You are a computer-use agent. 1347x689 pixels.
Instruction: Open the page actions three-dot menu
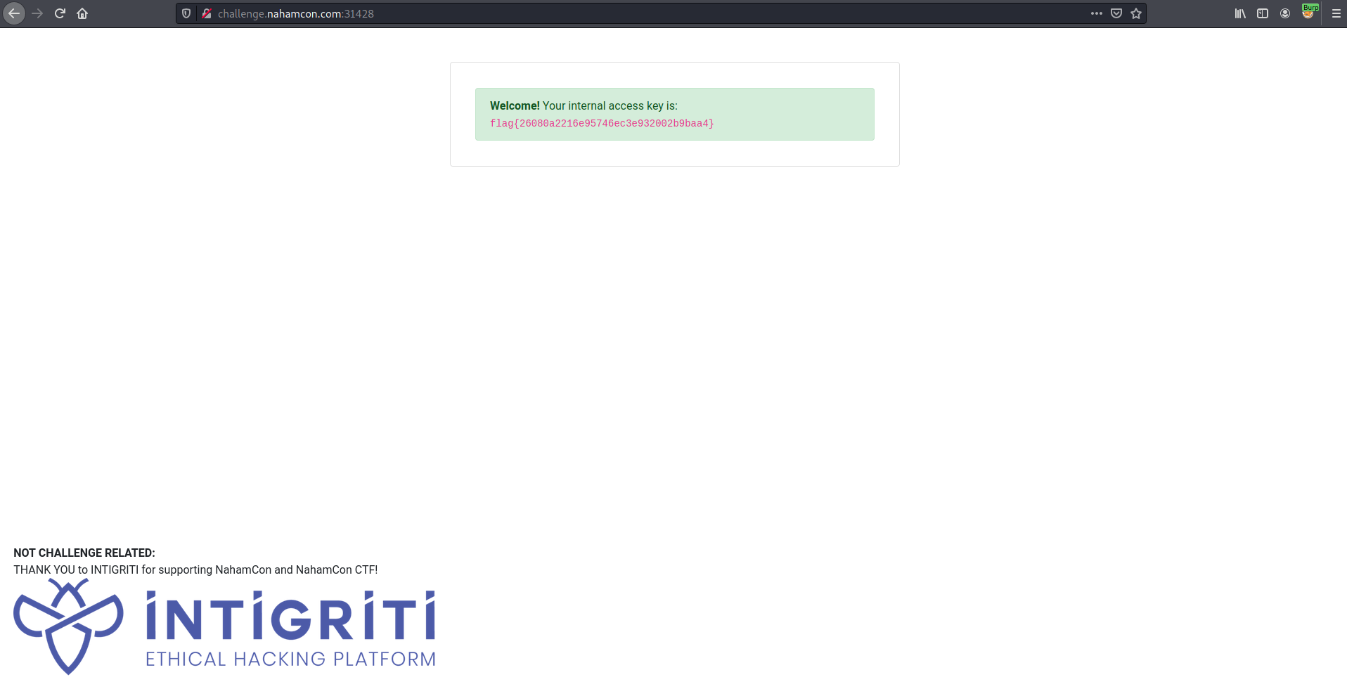1097,13
